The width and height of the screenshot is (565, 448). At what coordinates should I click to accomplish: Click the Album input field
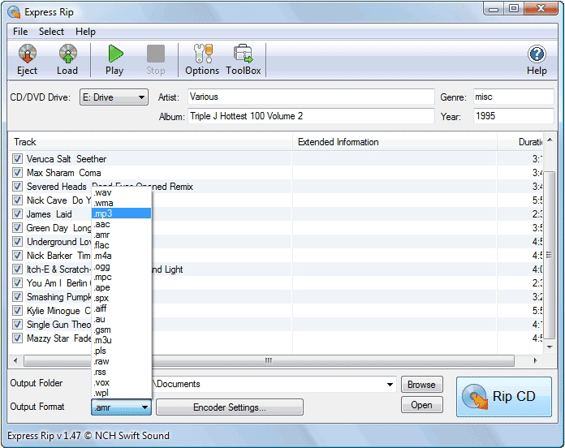point(311,116)
